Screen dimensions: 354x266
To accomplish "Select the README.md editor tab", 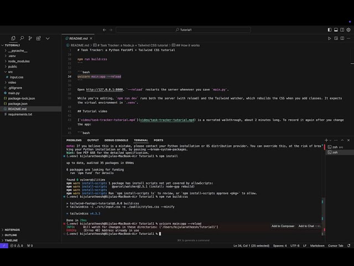I will point(79,38).
